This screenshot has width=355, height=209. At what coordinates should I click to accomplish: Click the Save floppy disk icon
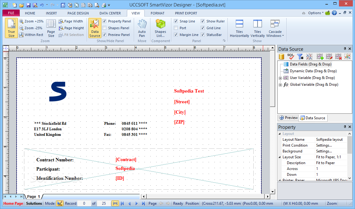(x=28, y=5)
